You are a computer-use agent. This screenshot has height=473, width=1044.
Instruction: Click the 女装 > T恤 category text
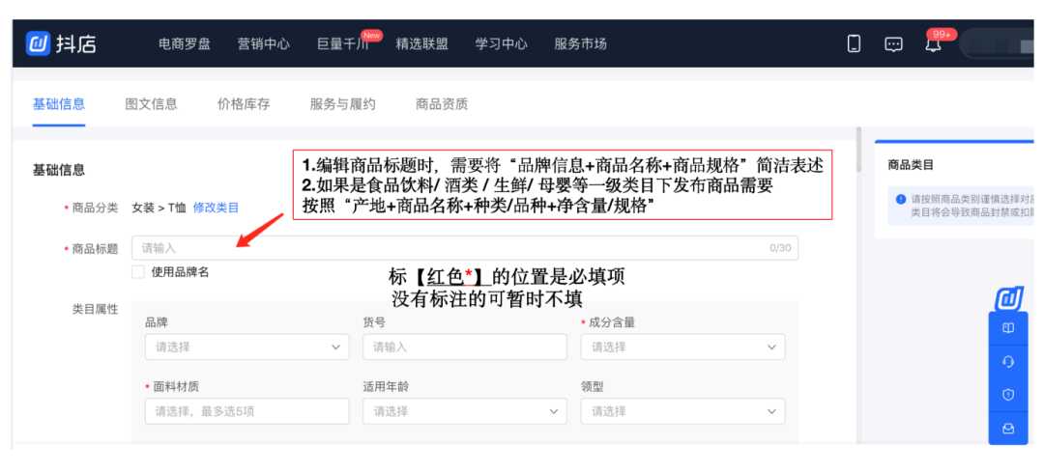(x=159, y=208)
